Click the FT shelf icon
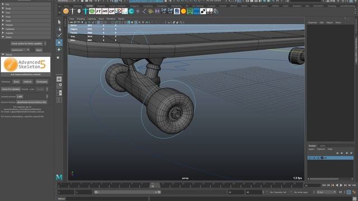 click(98, 11)
